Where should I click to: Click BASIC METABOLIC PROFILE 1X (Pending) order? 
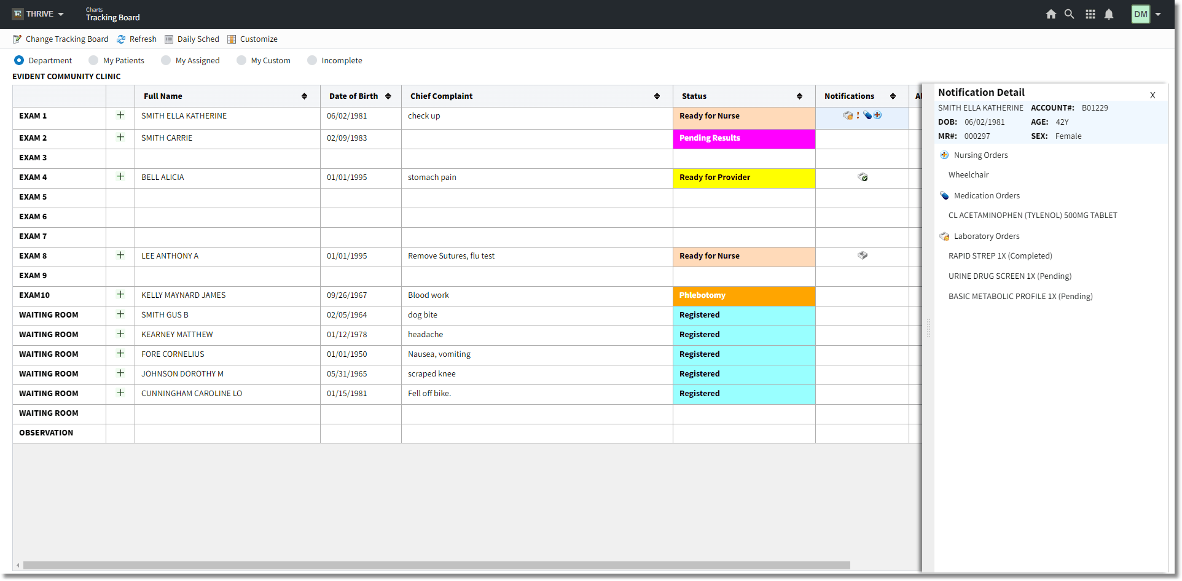coord(1020,297)
